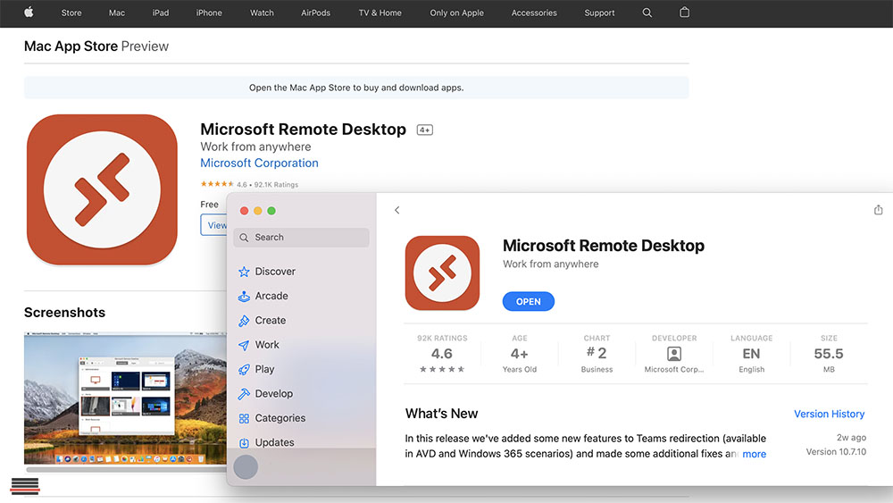The height and width of the screenshot is (503, 893).
Task: Click the '# 2' Business chart ranking
Action: pos(597,353)
